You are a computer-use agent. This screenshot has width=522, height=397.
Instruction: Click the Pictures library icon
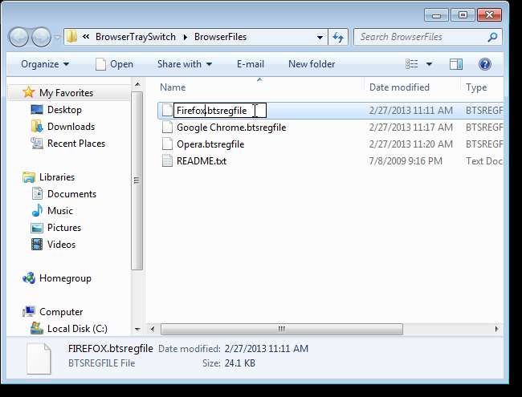[37, 228]
